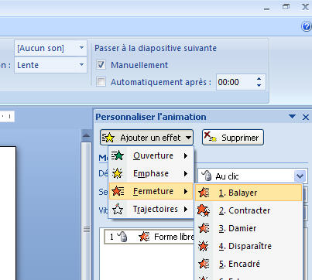Click the red star Fermeture icon
312x280 pixels.
click(118, 191)
